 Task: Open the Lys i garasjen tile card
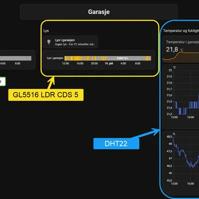70,42
